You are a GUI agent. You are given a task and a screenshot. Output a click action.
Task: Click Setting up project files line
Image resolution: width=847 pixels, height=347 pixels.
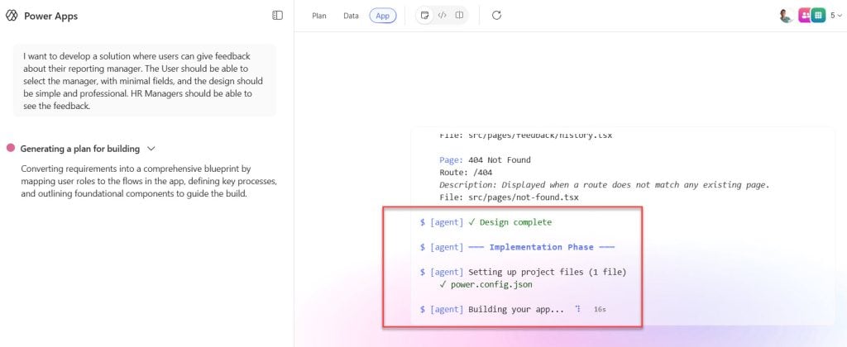(x=523, y=272)
